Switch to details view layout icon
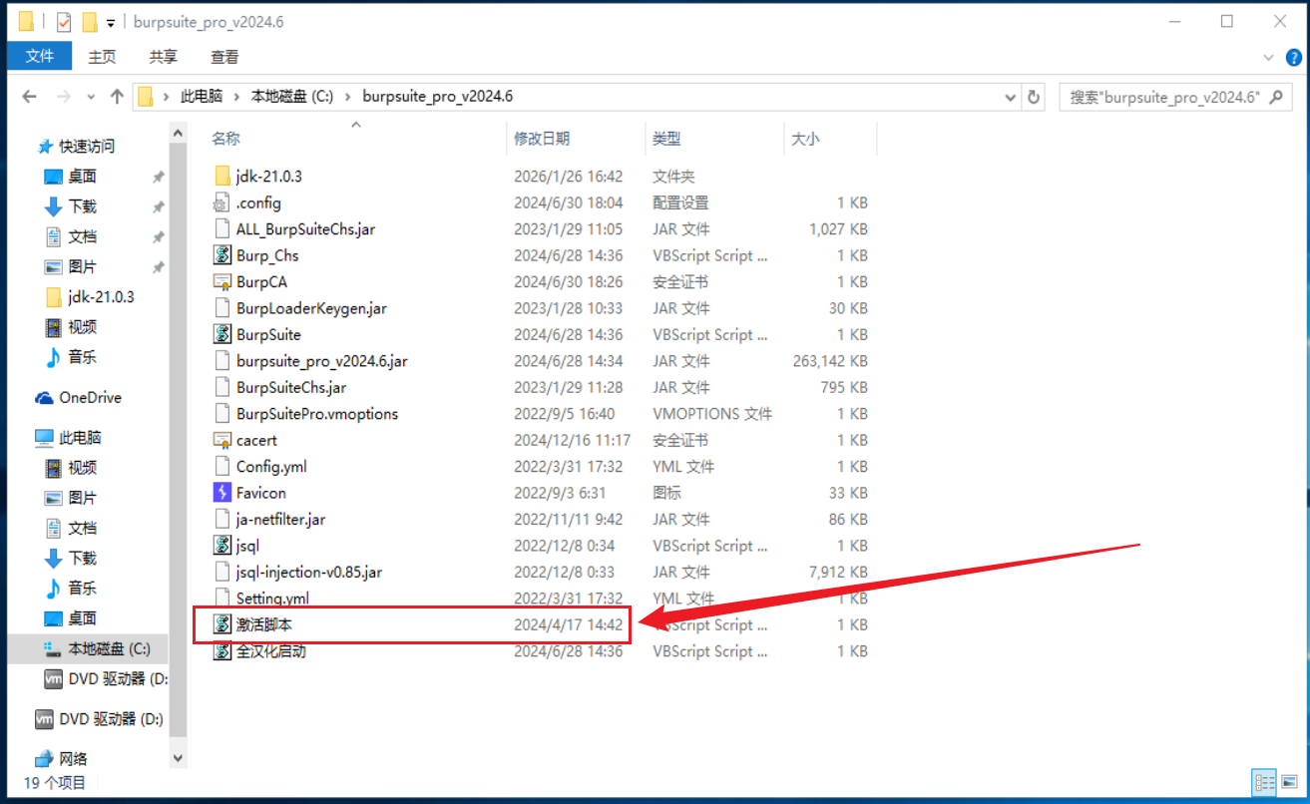Viewport: 1310px width, 804px height. coord(1264,782)
